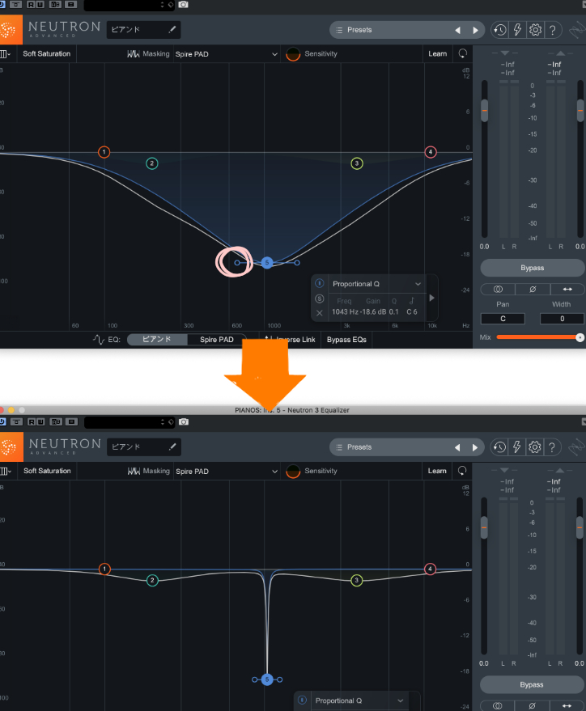586x711 pixels.
Task: Click lightning icon in lower Neutron window
Action: (517, 447)
